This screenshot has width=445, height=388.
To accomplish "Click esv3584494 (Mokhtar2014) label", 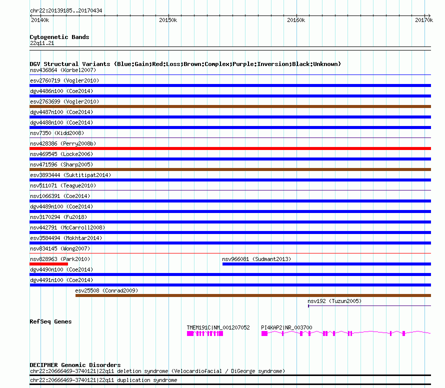I will coord(66,238).
